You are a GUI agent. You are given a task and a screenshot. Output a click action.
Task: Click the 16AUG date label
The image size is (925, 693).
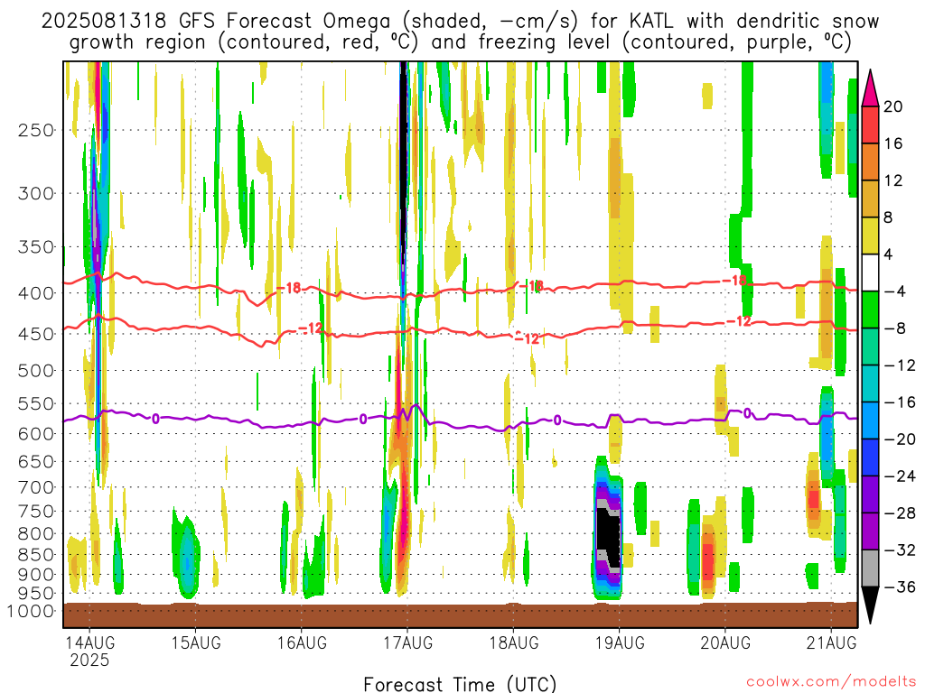pyautogui.click(x=302, y=642)
